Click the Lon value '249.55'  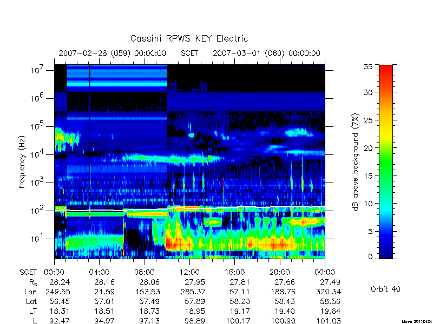[58, 292]
